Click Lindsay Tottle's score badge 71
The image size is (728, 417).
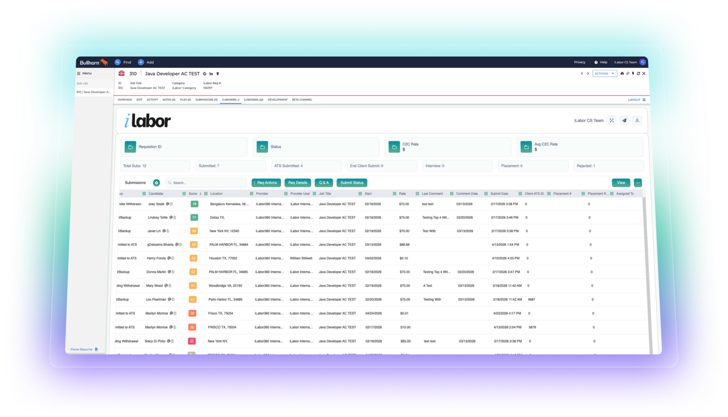(194, 218)
